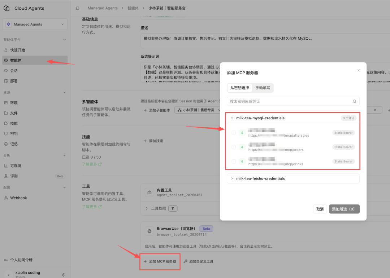Click the 个人访问令牌 key icon
Viewport: 390px width, 278px height.
6,260
